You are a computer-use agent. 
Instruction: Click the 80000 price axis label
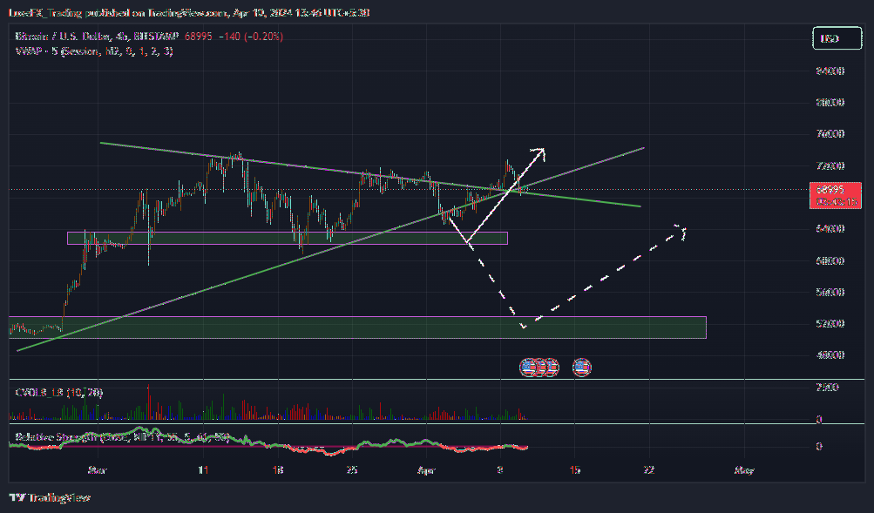pos(830,103)
